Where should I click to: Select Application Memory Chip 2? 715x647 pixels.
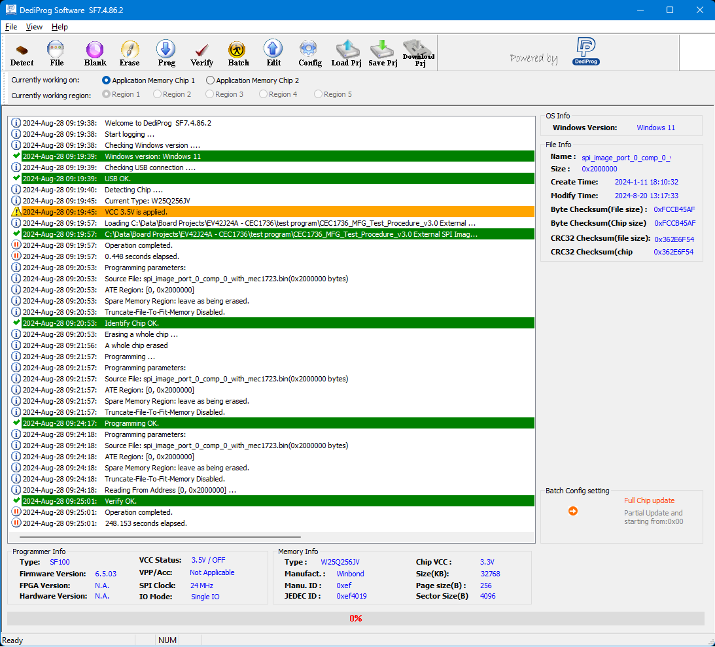(x=210, y=80)
